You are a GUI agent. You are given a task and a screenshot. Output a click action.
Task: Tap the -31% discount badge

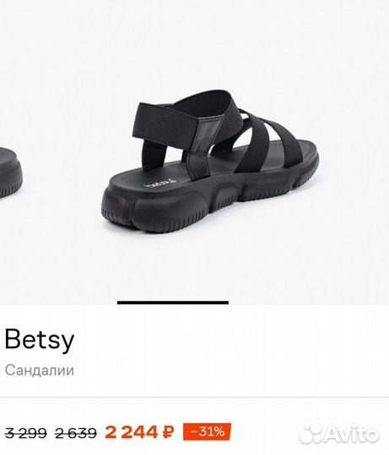(x=207, y=431)
